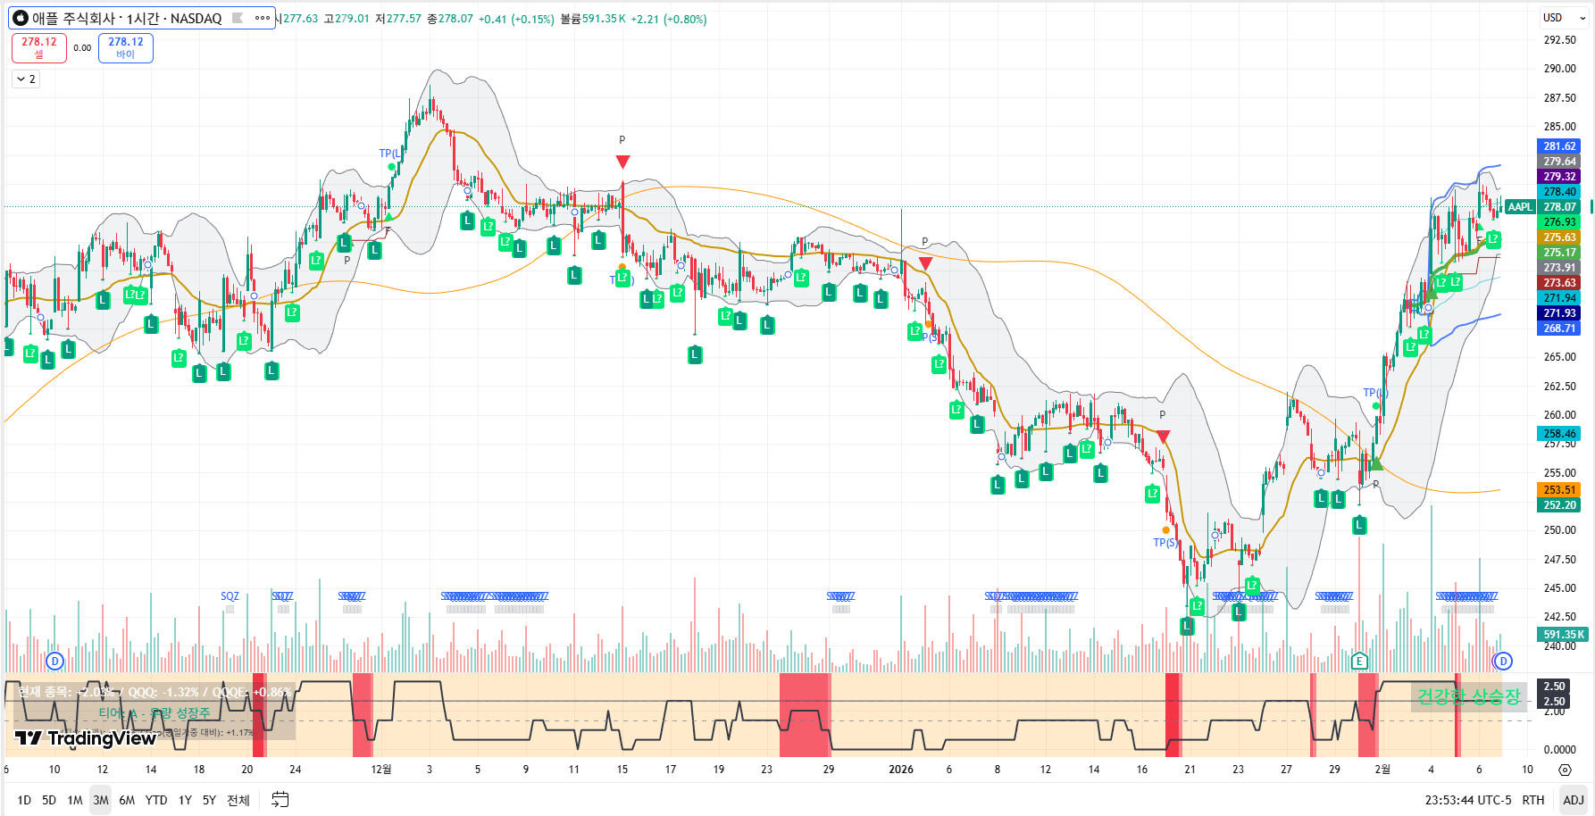Click the AAPL symbol label on the price line
Screen dimensions: 1595x816
tap(1520, 207)
